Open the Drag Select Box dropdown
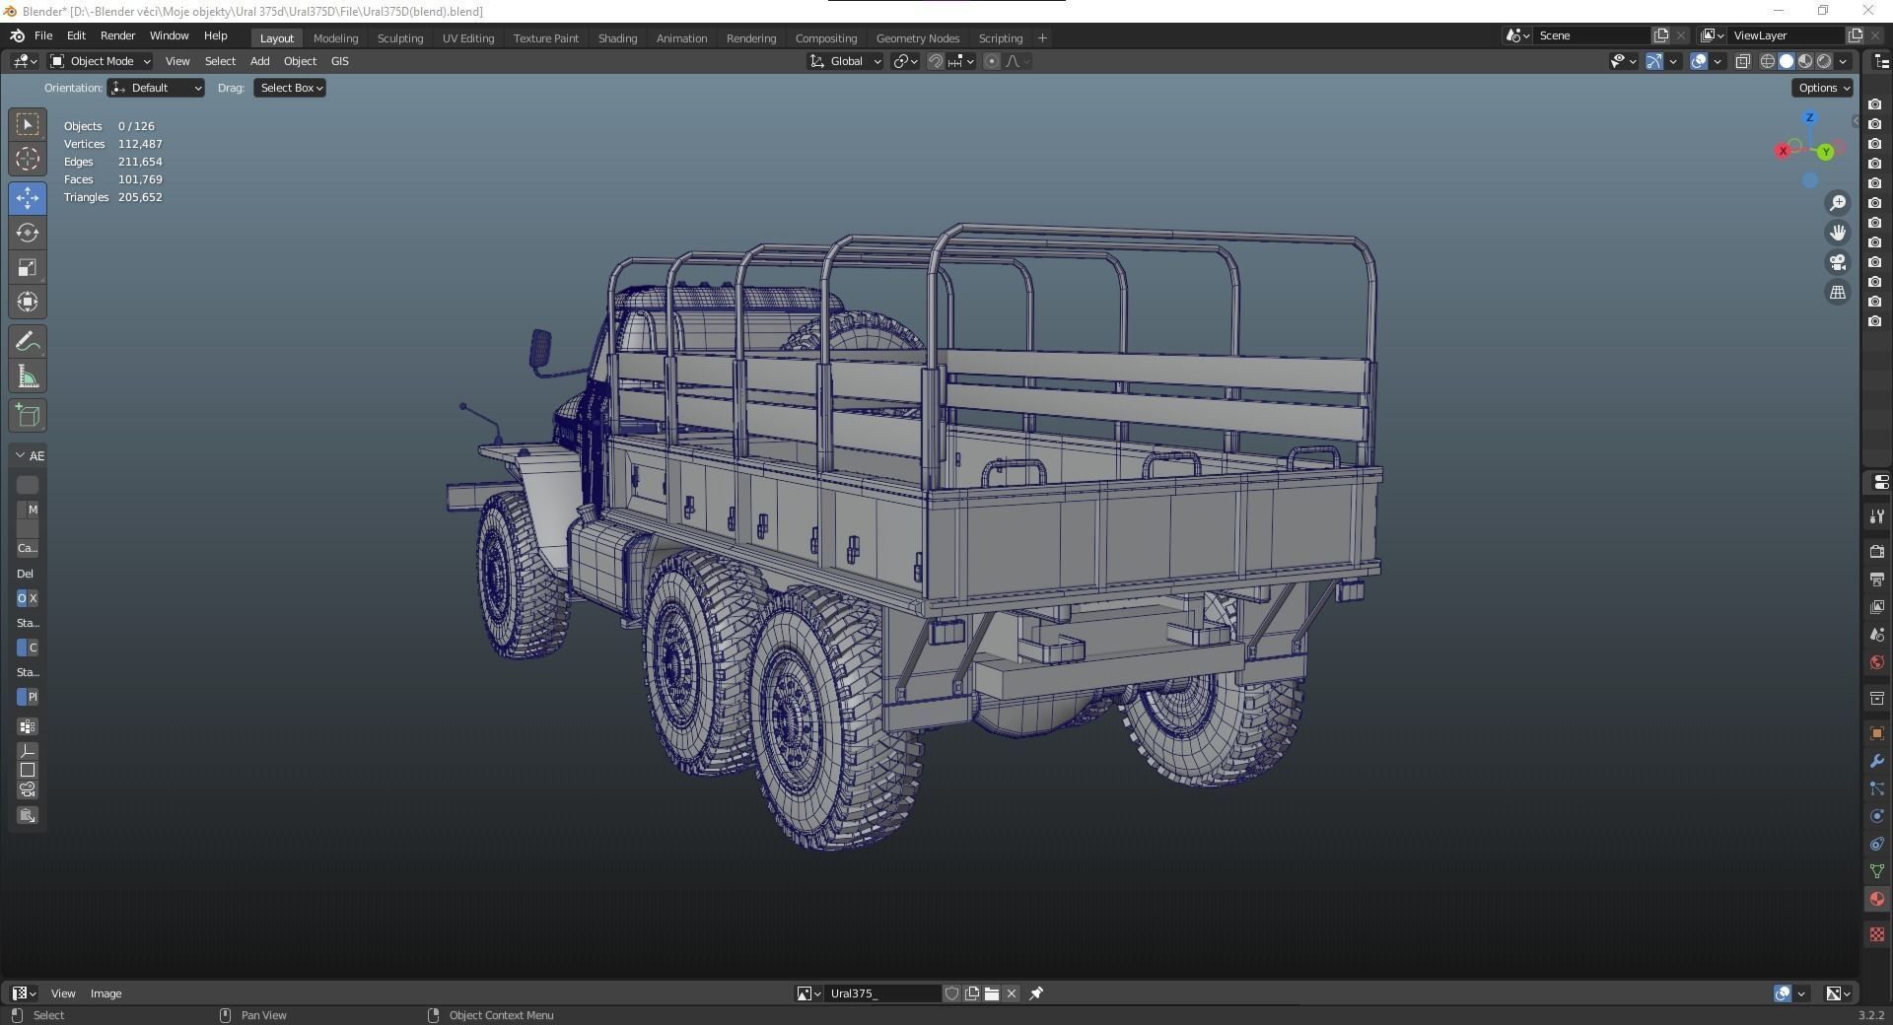This screenshot has height=1025, width=1893. click(x=291, y=88)
